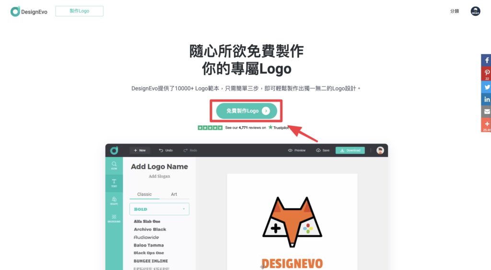Choose the Baloo Tamma font

click(x=149, y=245)
